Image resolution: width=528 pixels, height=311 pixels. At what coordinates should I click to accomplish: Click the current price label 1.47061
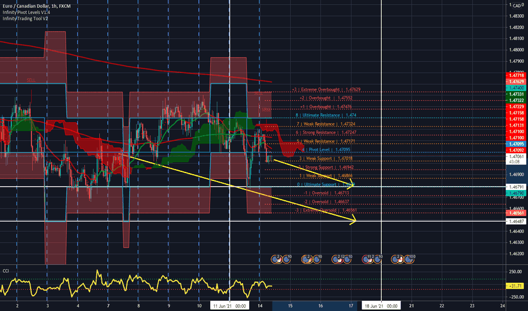(x=516, y=156)
